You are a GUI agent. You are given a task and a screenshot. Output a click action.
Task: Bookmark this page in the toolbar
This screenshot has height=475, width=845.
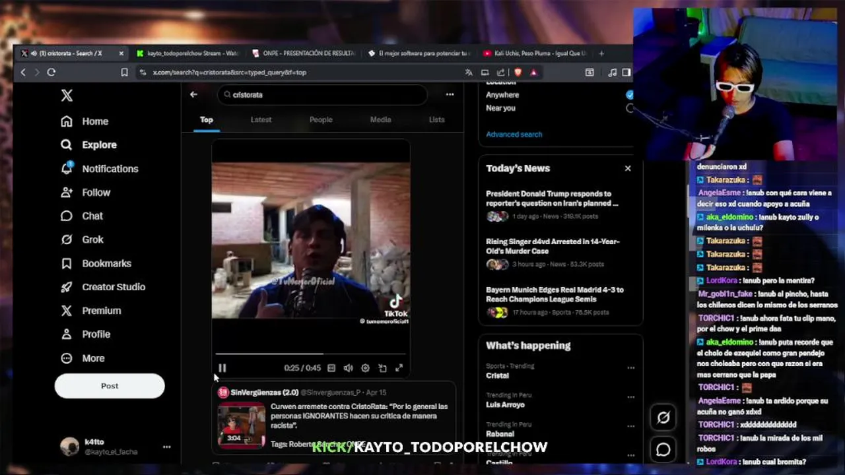click(124, 73)
